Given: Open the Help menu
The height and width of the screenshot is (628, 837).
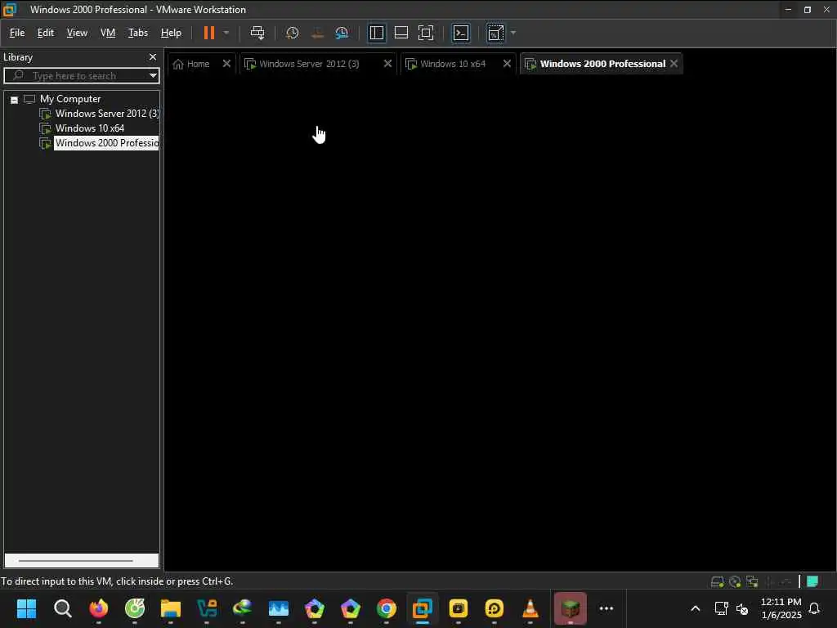Looking at the screenshot, I should [x=171, y=33].
